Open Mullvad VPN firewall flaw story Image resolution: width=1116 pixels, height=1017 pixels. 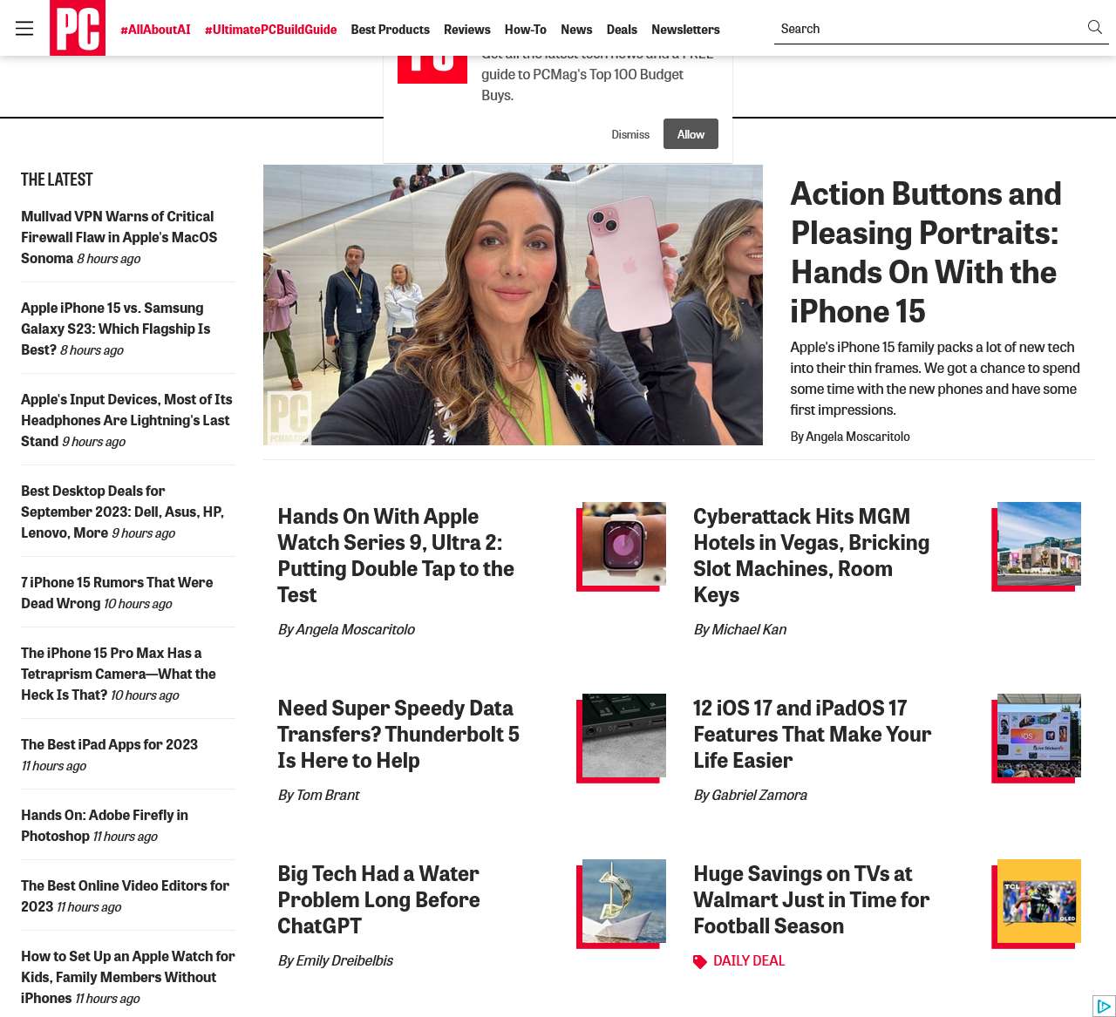tap(119, 237)
